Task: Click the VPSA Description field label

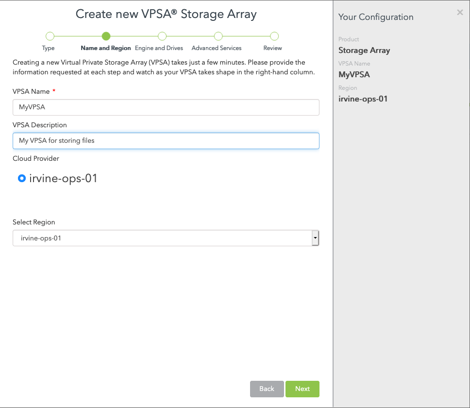Action: (39, 125)
